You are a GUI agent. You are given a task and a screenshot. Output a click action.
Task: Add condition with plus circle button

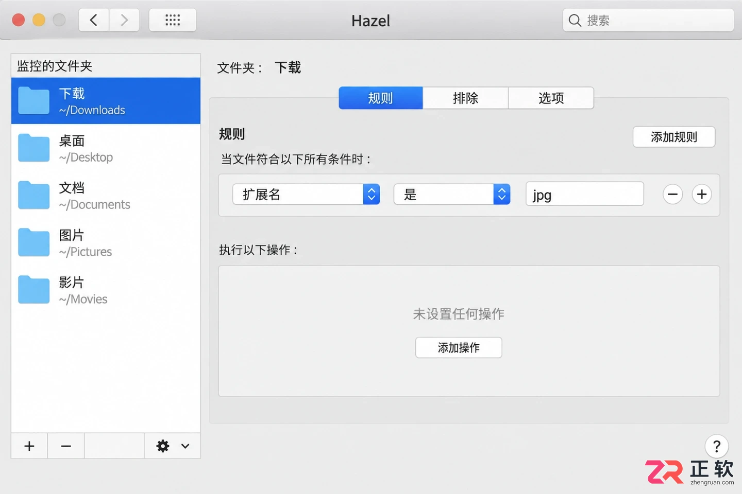point(702,194)
